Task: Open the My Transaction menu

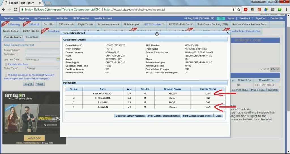Action: coord(43,19)
